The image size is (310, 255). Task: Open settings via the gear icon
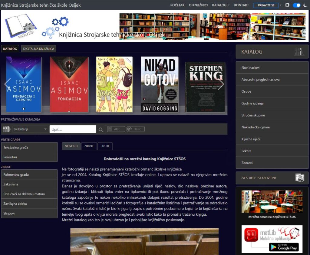(287, 5)
